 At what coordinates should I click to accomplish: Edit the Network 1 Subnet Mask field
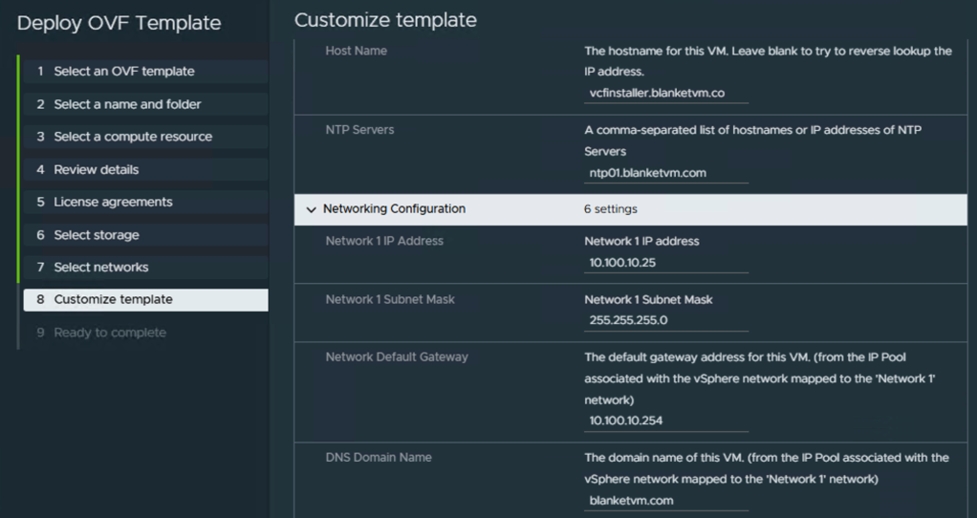pyautogui.click(x=665, y=320)
